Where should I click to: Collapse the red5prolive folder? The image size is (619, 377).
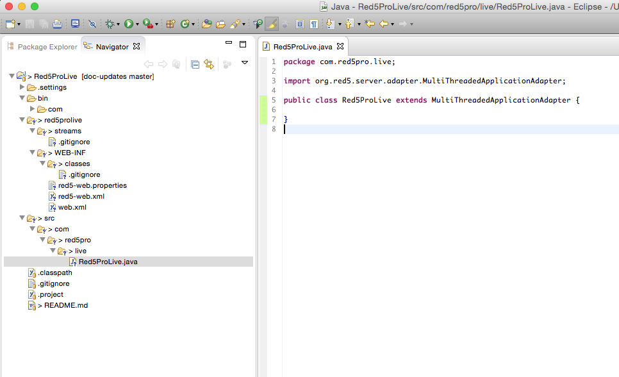click(x=22, y=120)
